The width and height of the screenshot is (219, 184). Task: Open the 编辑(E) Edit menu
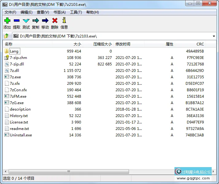click(26, 12)
